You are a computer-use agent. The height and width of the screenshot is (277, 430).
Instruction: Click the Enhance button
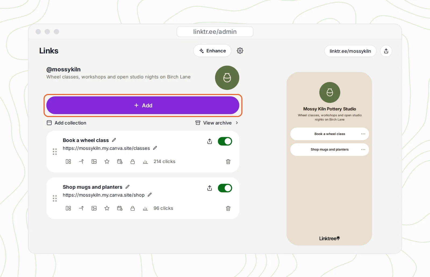tap(212, 51)
